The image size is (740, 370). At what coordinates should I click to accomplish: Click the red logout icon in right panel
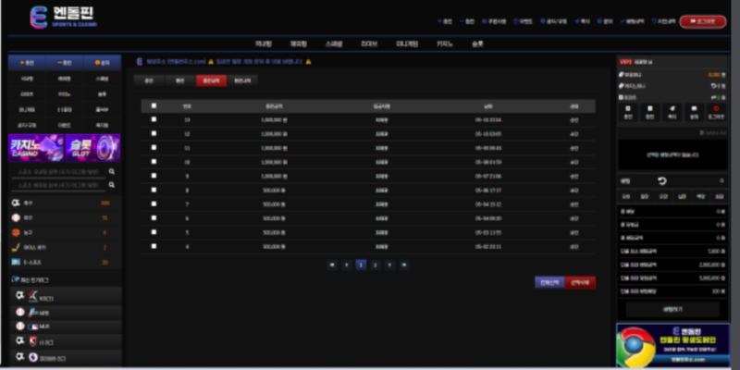tap(716, 112)
